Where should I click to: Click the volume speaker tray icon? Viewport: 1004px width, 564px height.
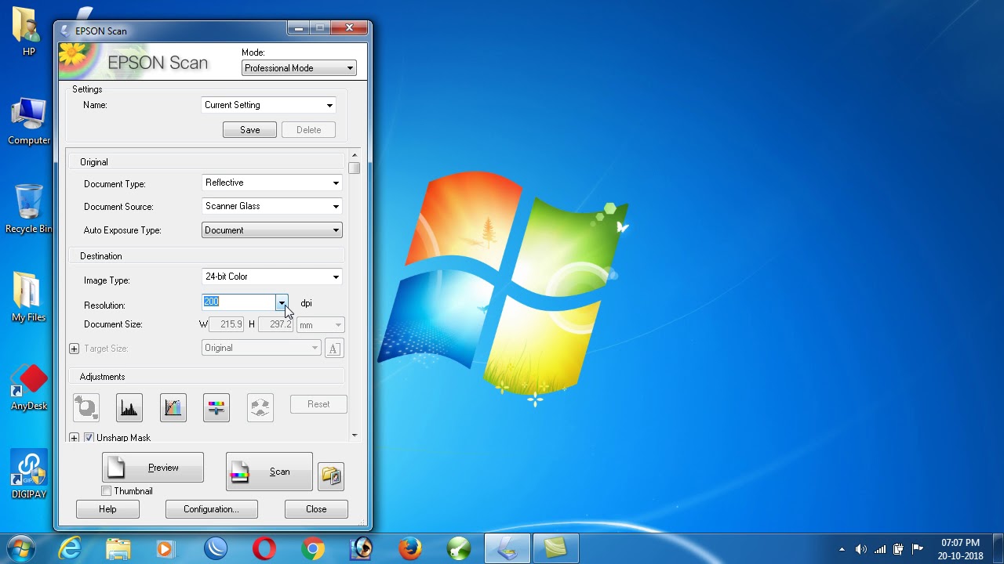860,549
